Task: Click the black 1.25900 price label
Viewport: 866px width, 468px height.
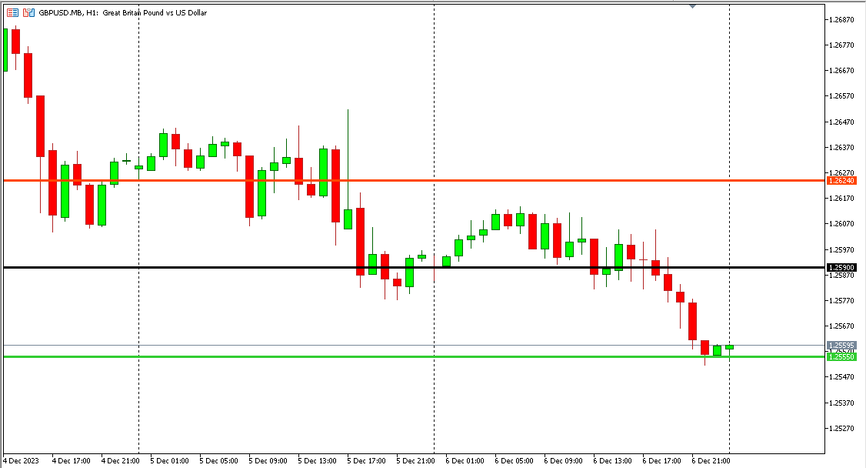Action: tap(842, 267)
